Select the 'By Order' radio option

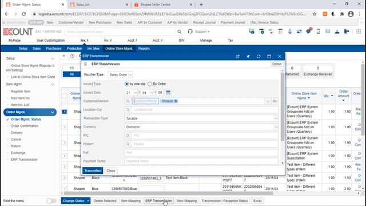(x=150, y=84)
